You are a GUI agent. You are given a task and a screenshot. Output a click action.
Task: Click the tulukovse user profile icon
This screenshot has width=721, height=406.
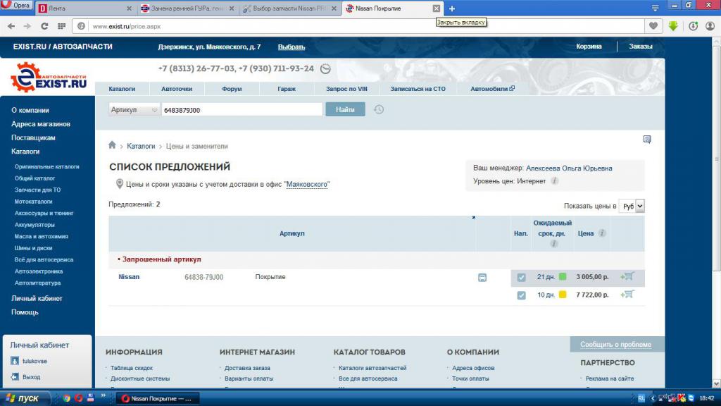(15, 361)
